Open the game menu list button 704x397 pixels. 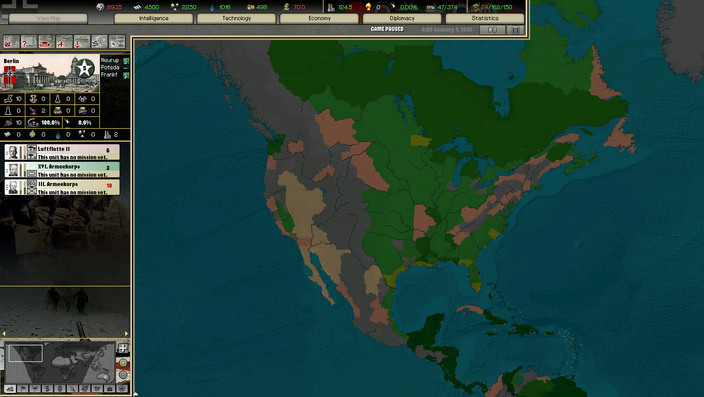pyautogui.click(x=515, y=30)
